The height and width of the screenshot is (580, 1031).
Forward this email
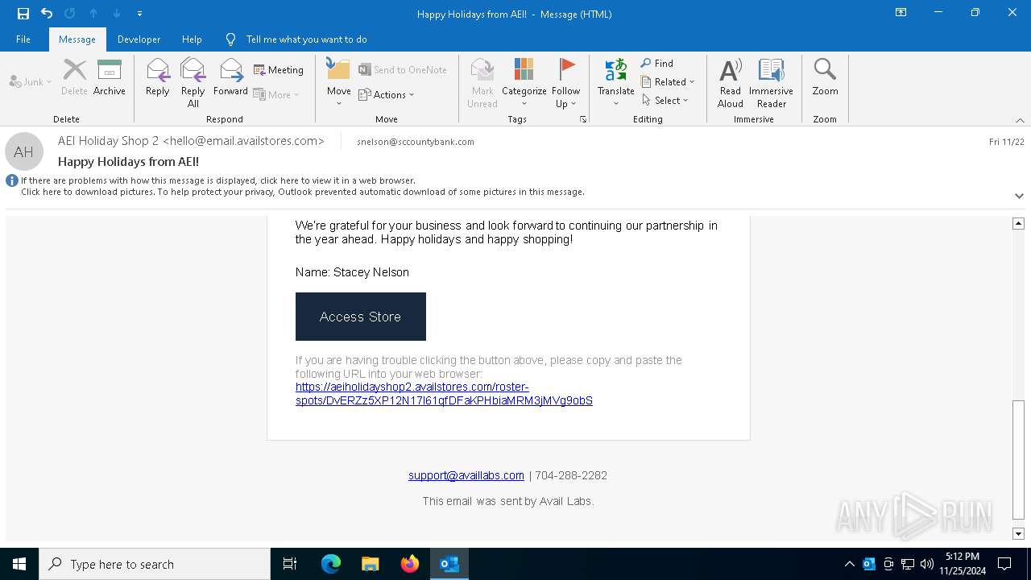tap(230, 77)
